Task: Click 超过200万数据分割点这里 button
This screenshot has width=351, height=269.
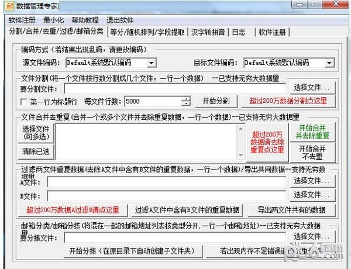Action: pos(288,101)
